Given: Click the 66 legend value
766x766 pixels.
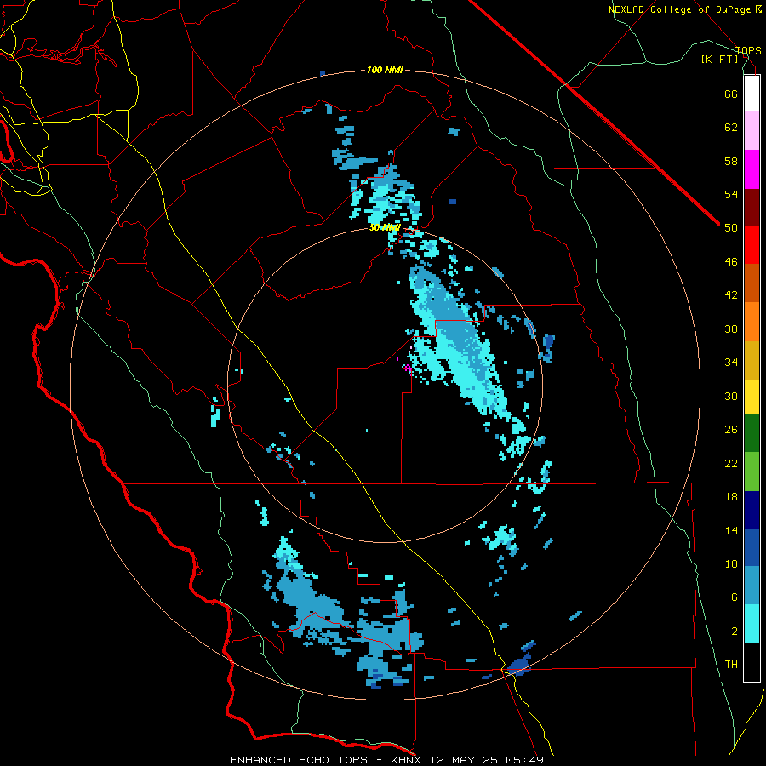Looking at the screenshot, I should coord(731,94).
